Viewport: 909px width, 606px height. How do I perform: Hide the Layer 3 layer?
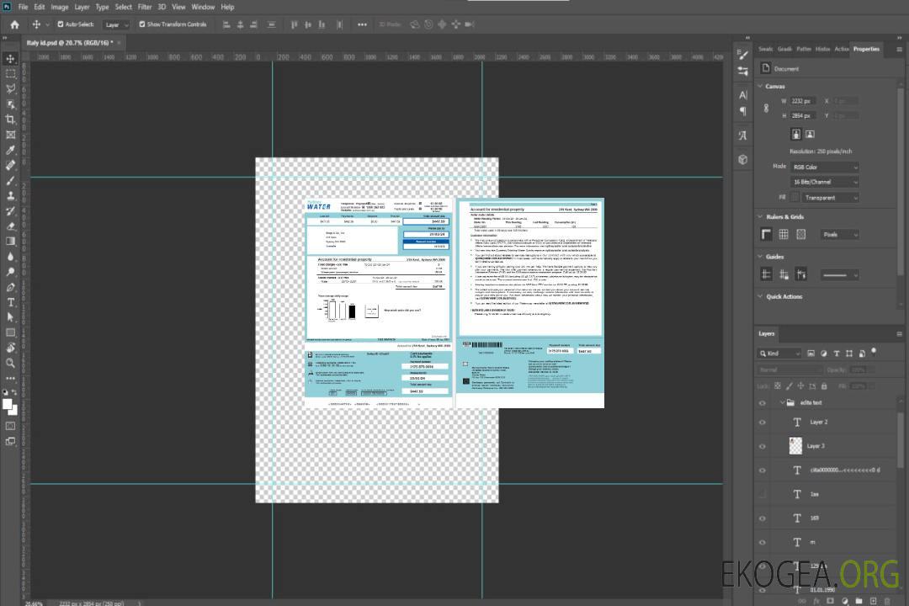coord(763,446)
